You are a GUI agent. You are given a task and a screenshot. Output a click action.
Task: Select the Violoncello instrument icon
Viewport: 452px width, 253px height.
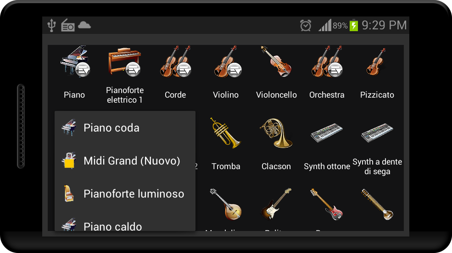276,61
